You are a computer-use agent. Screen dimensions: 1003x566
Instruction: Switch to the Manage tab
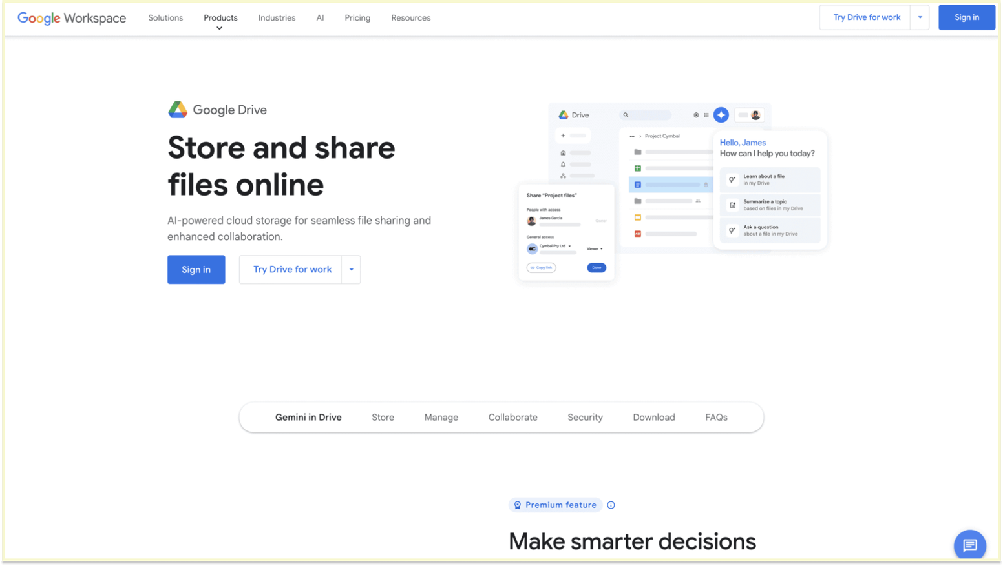coord(441,418)
